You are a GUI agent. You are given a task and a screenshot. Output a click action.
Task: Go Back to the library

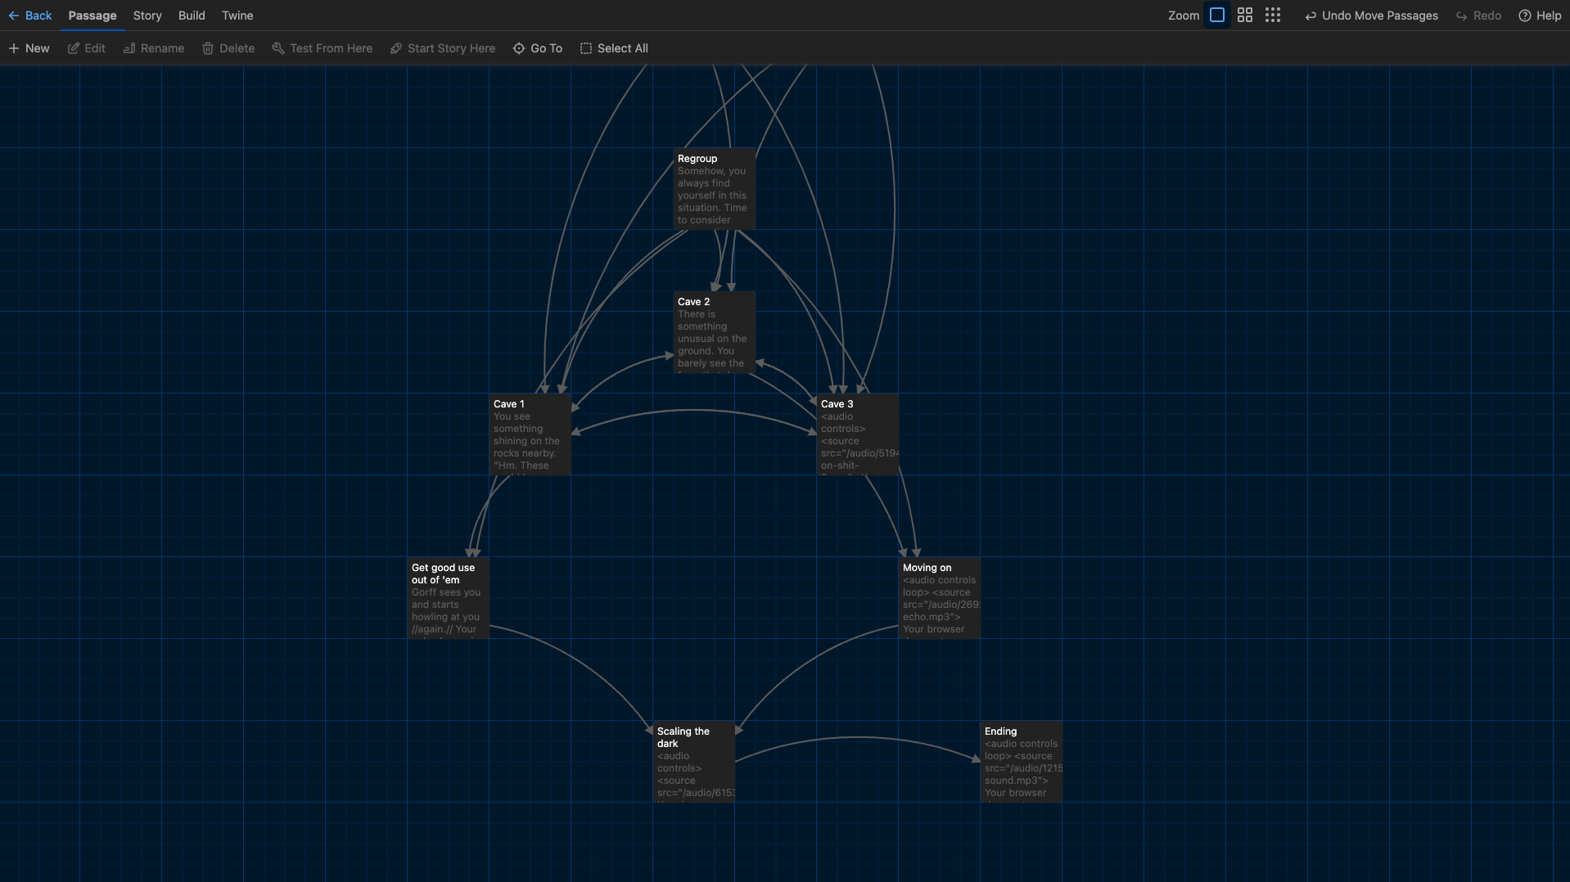click(x=30, y=16)
